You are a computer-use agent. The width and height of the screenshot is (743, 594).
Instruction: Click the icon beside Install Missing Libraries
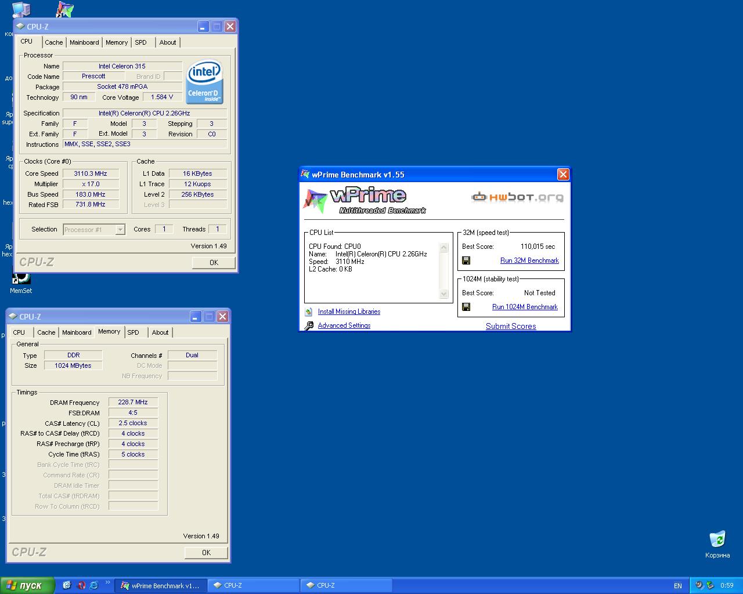309,312
